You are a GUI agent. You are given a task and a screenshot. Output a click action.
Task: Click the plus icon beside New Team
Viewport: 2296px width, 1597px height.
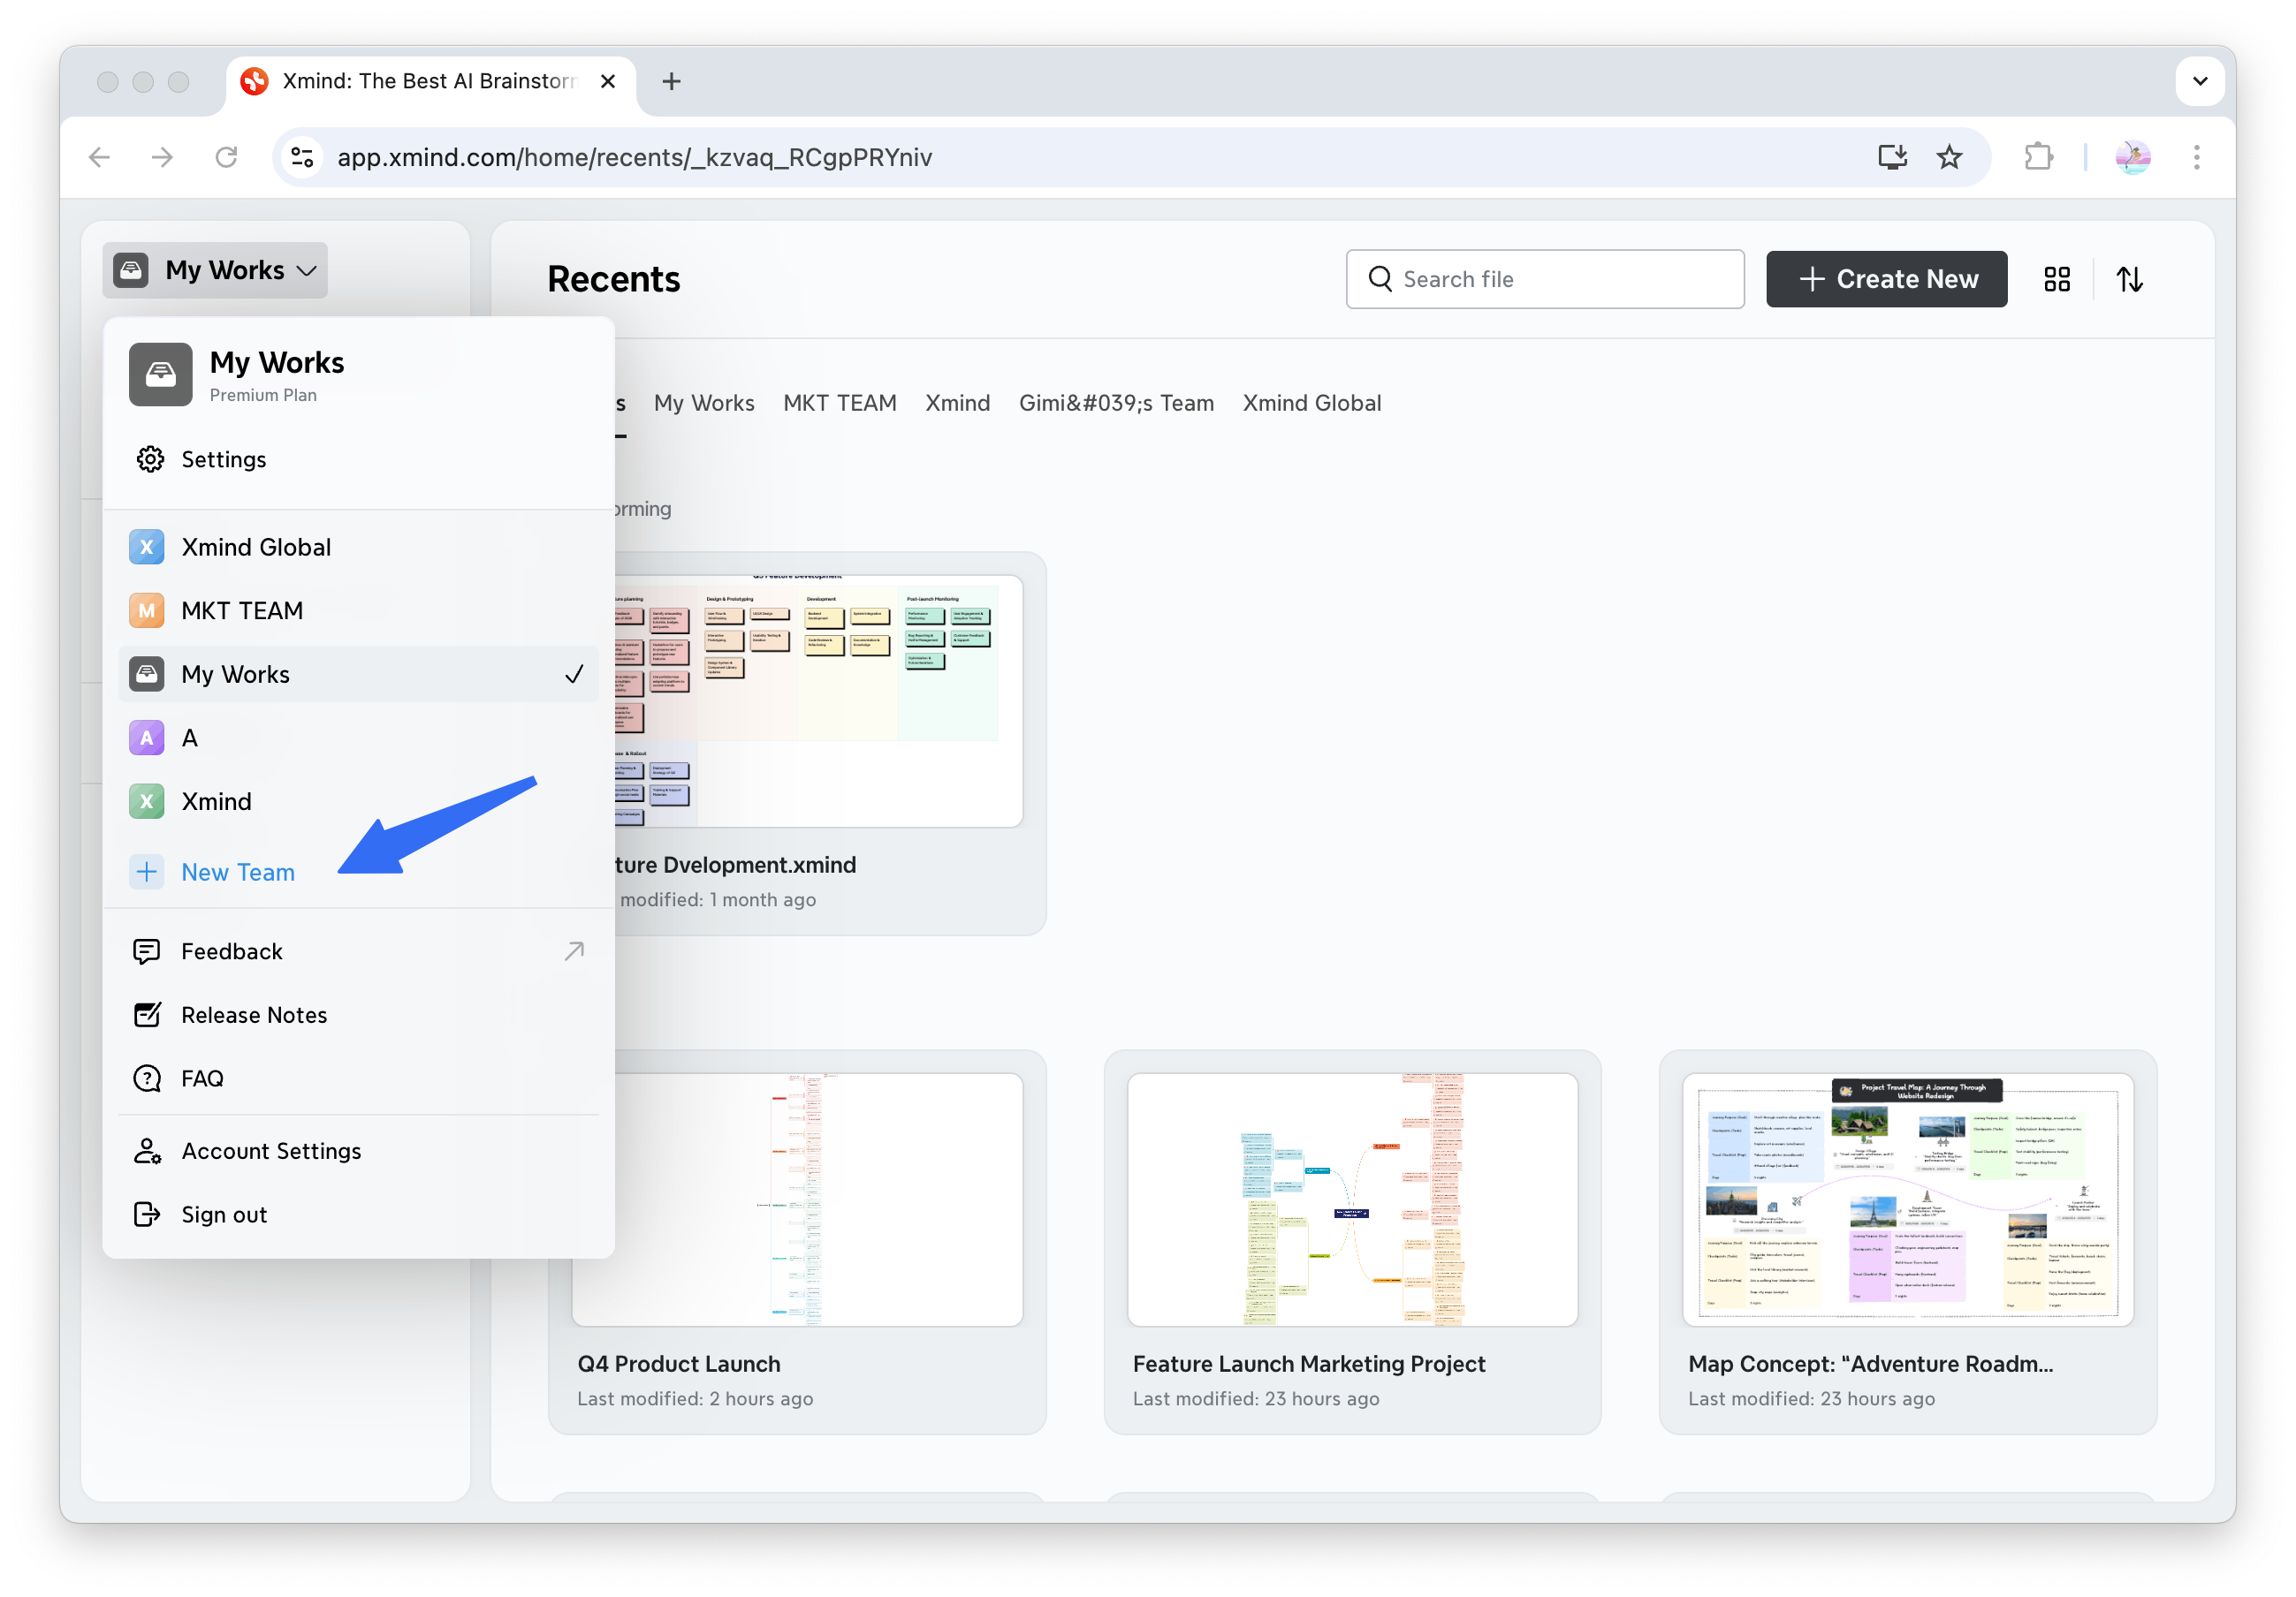(147, 873)
